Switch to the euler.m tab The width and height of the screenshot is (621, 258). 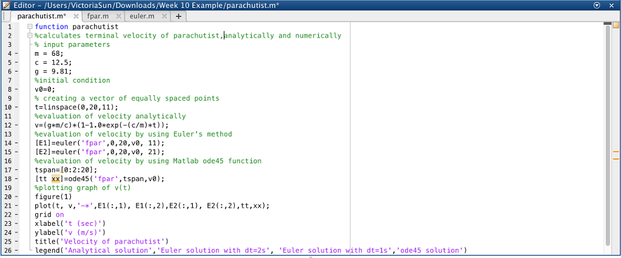[142, 16]
